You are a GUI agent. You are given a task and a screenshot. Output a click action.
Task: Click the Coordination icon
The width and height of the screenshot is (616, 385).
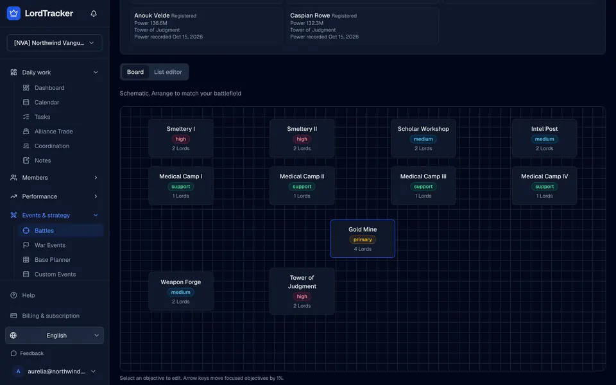pyautogui.click(x=26, y=146)
